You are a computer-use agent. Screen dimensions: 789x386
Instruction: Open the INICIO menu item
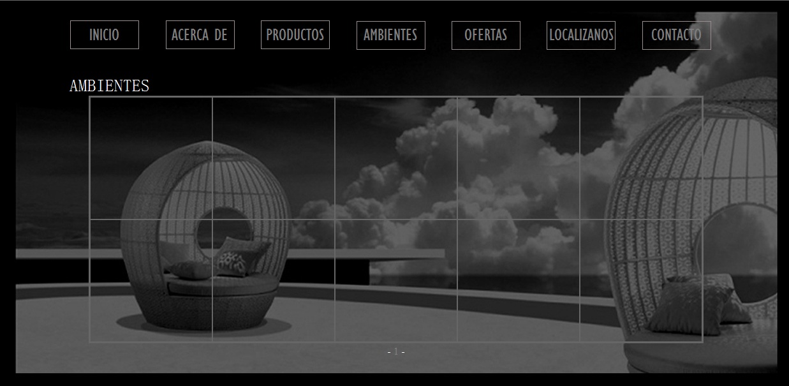point(104,35)
